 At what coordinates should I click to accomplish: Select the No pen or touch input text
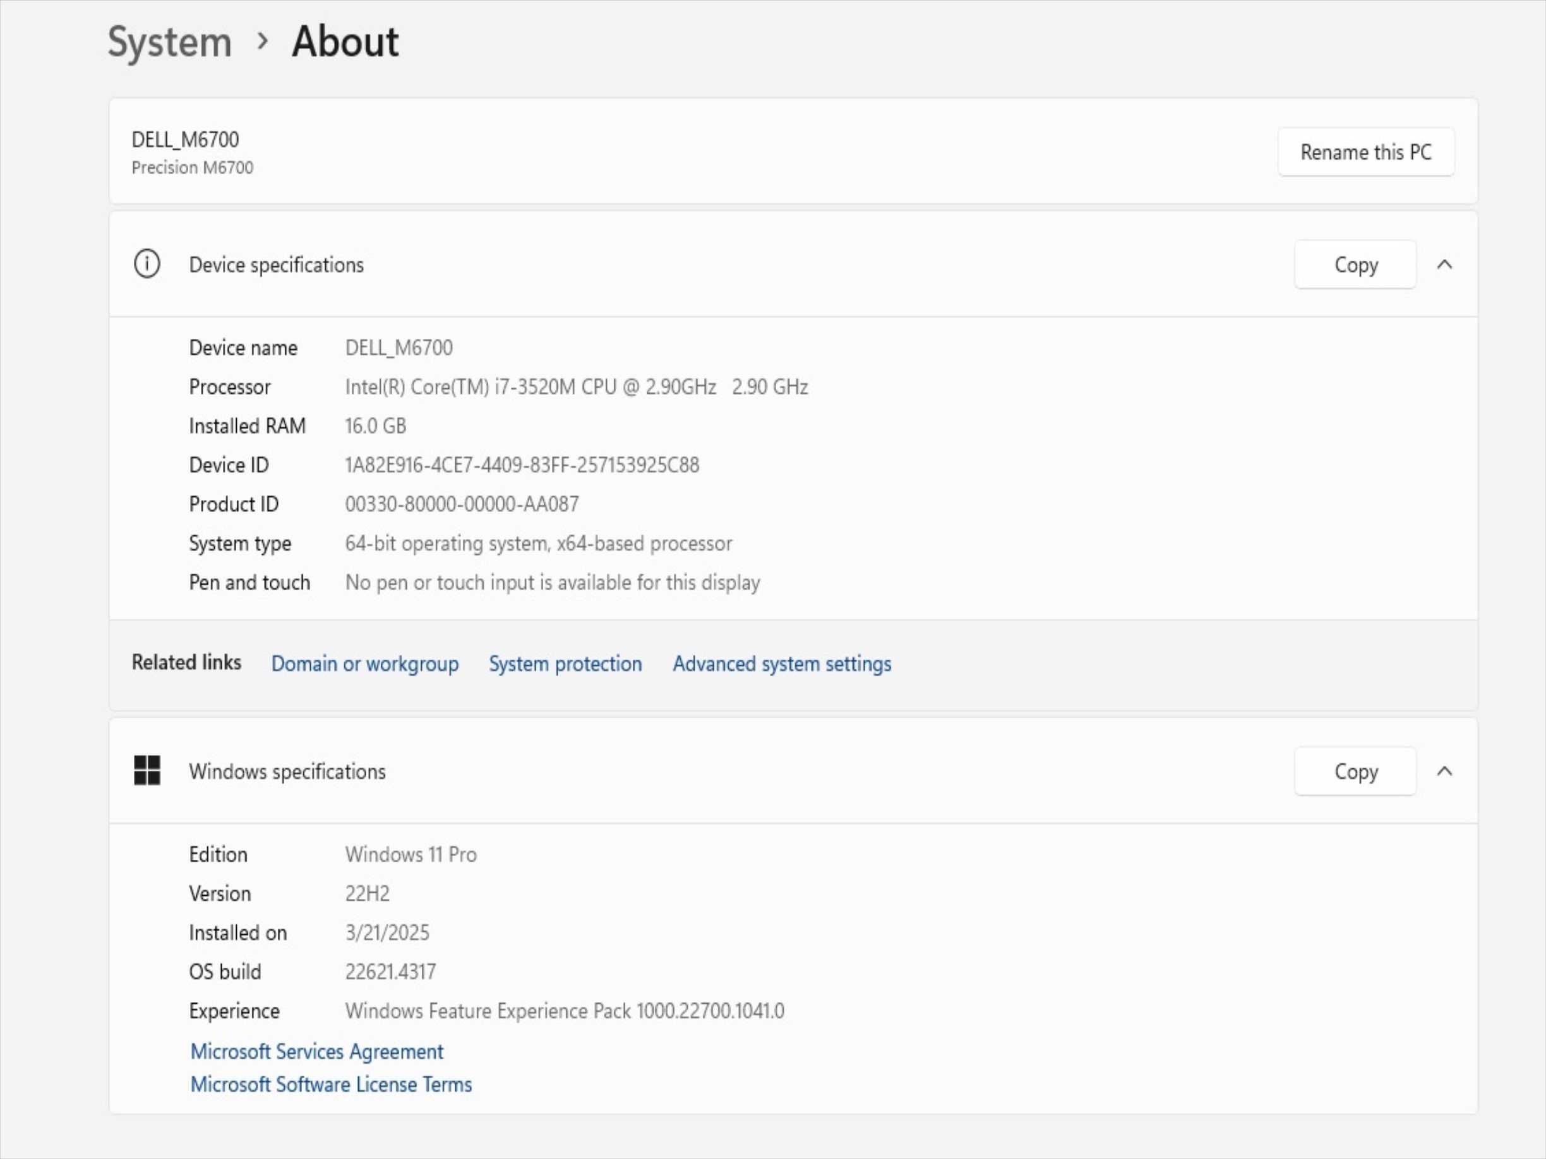pyautogui.click(x=552, y=582)
